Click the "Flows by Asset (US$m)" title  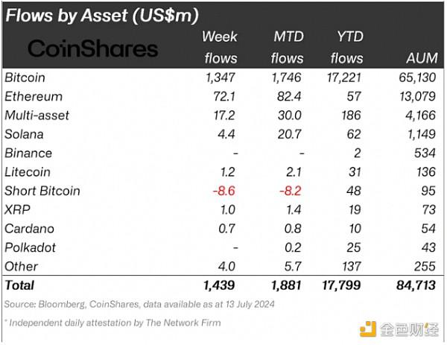pos(104,14)
